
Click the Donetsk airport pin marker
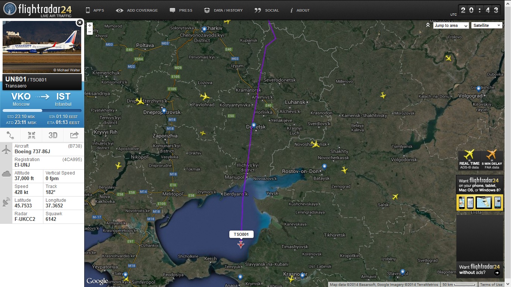(254, 125)
